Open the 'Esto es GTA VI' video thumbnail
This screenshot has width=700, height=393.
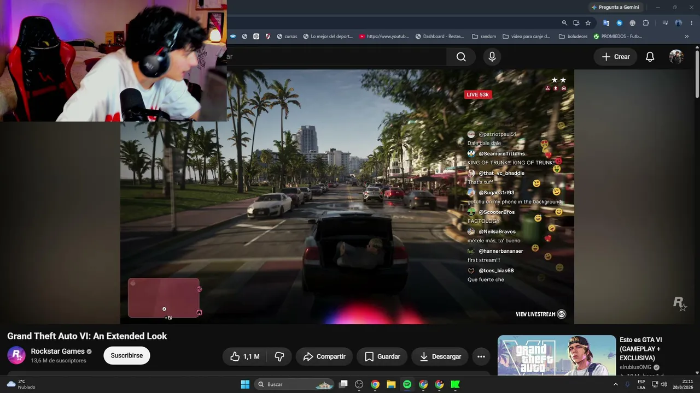coord(557,355)
